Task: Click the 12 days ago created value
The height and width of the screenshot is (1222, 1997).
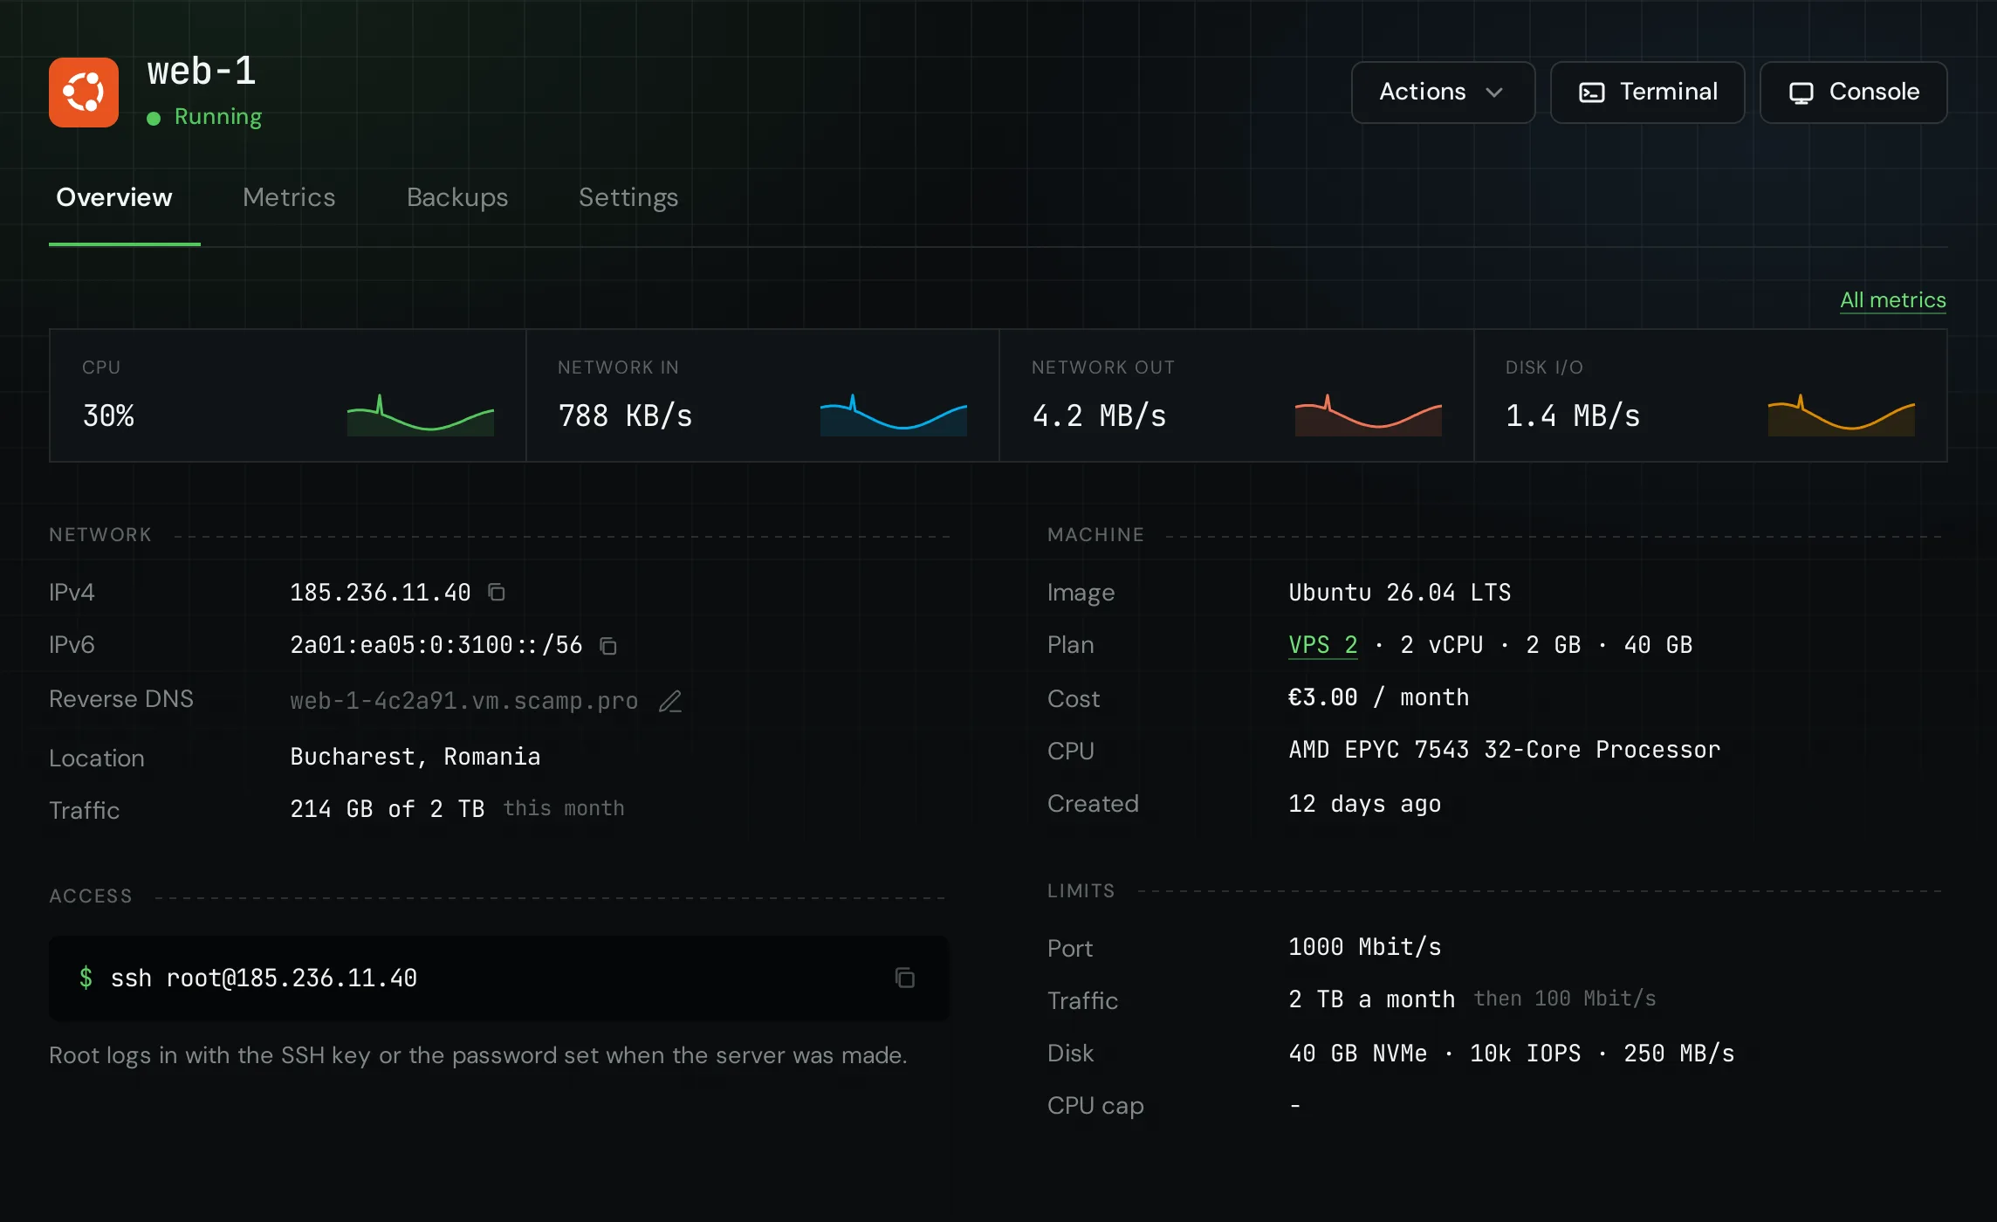Action: point(1365,804)
